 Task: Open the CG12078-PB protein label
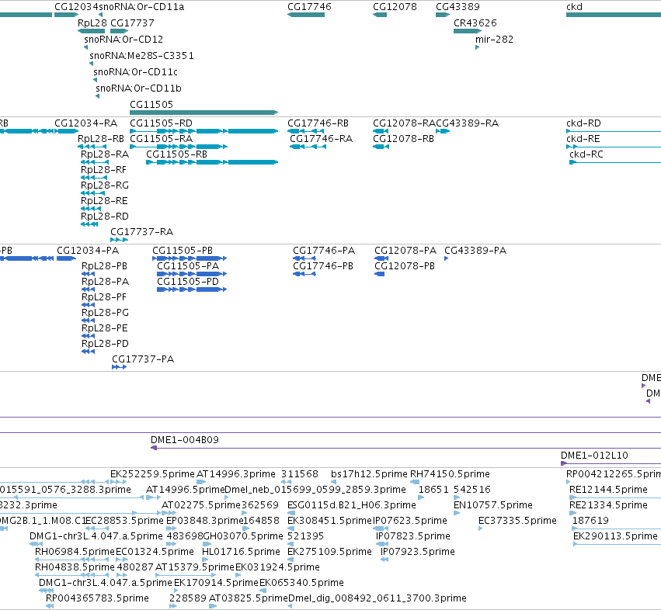point(405,266)
